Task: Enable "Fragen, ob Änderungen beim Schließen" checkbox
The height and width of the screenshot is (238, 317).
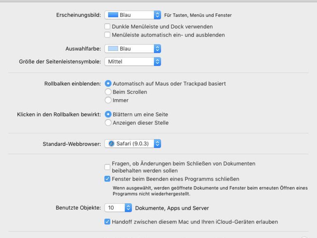Action: pos(107,167)
